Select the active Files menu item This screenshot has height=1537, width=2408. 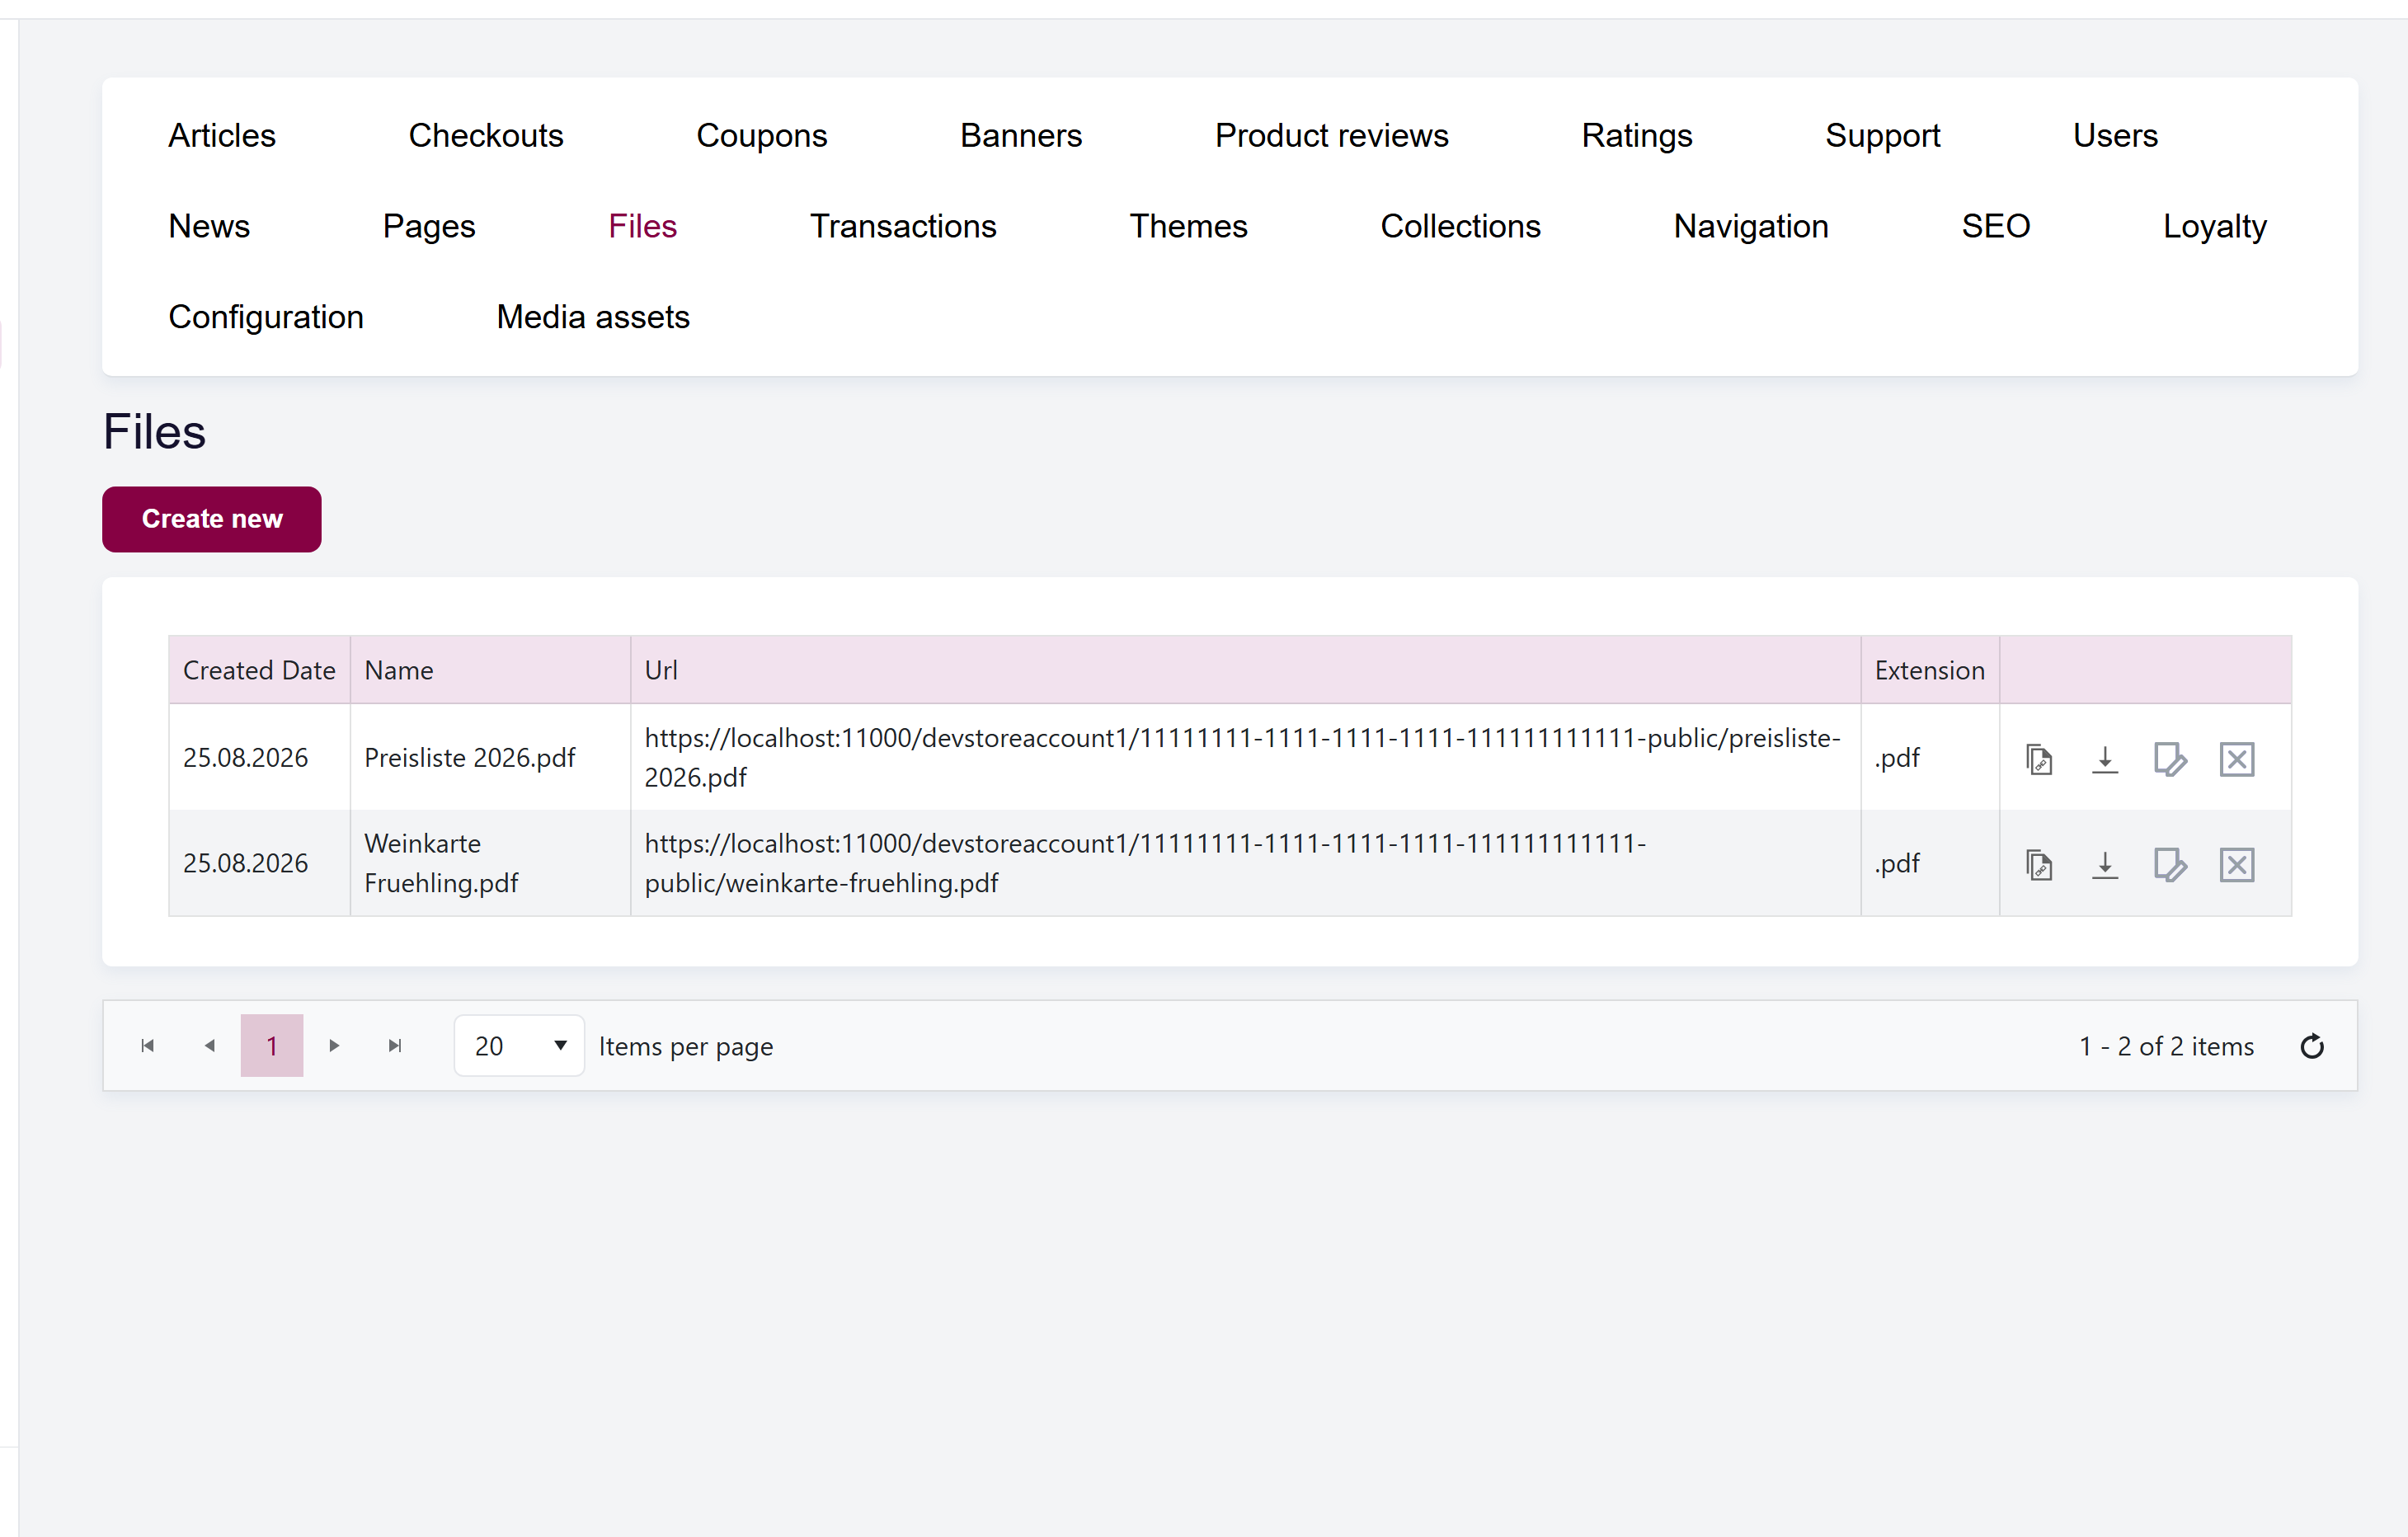coord(643,227)
